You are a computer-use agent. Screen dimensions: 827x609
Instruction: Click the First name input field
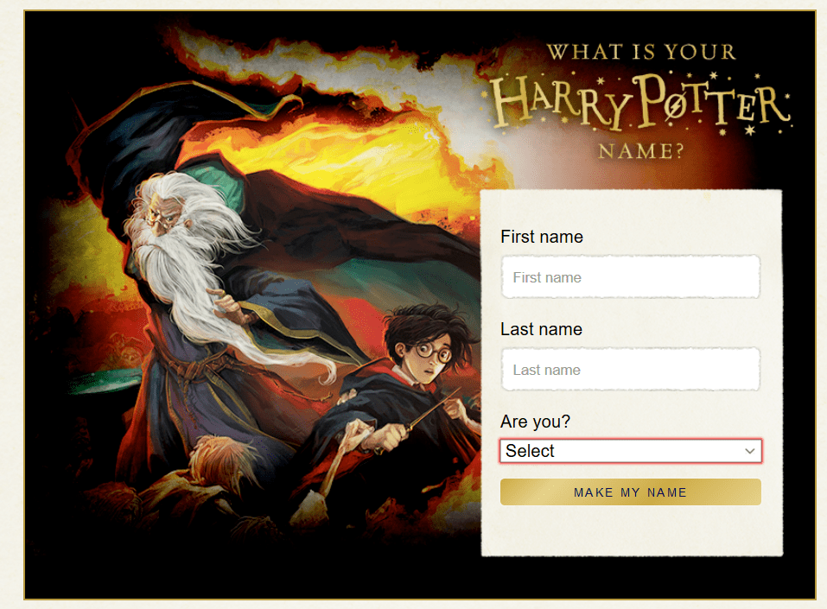tap(630, 276)
